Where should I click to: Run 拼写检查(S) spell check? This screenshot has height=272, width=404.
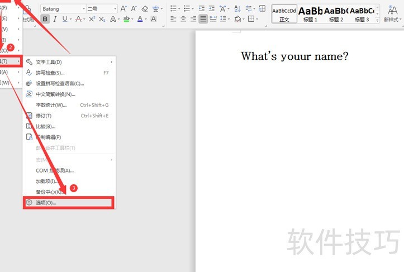69,73
